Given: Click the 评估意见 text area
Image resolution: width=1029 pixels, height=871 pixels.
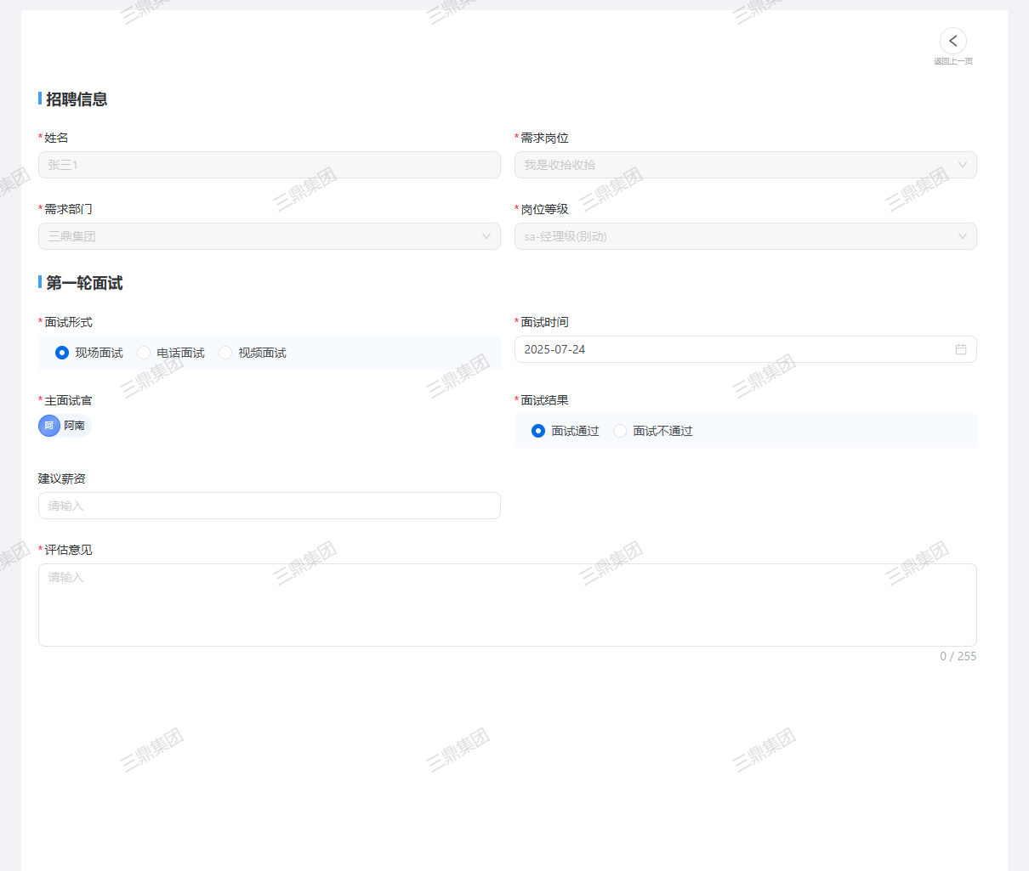Looking at the screenshot, I should tap(507, 604).
